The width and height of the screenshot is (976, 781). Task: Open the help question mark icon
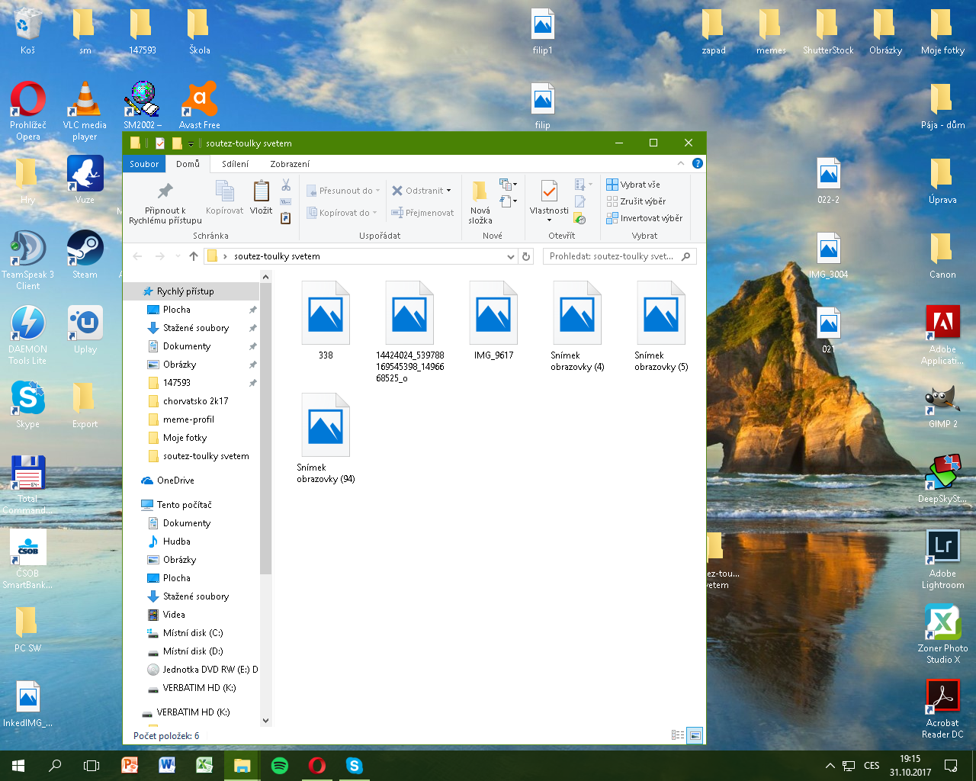pos(697,163)
